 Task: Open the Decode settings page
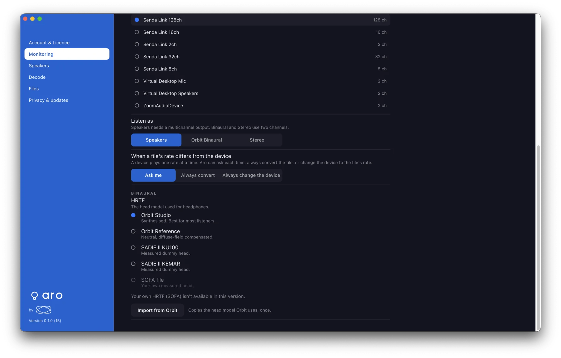67,77
